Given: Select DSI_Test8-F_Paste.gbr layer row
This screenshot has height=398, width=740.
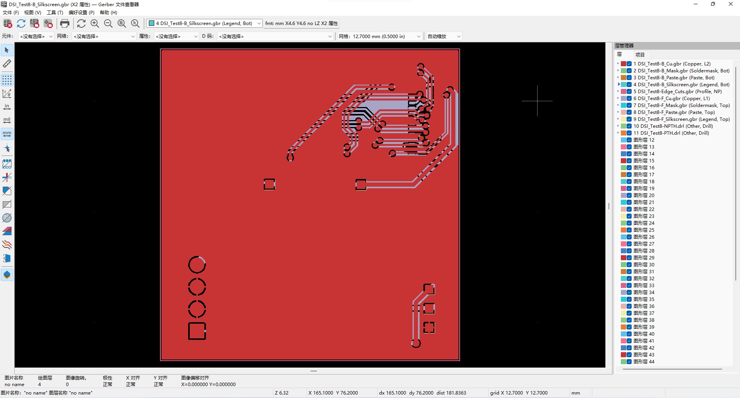Looking at the screenshot, I should click(x=675, y=112).
